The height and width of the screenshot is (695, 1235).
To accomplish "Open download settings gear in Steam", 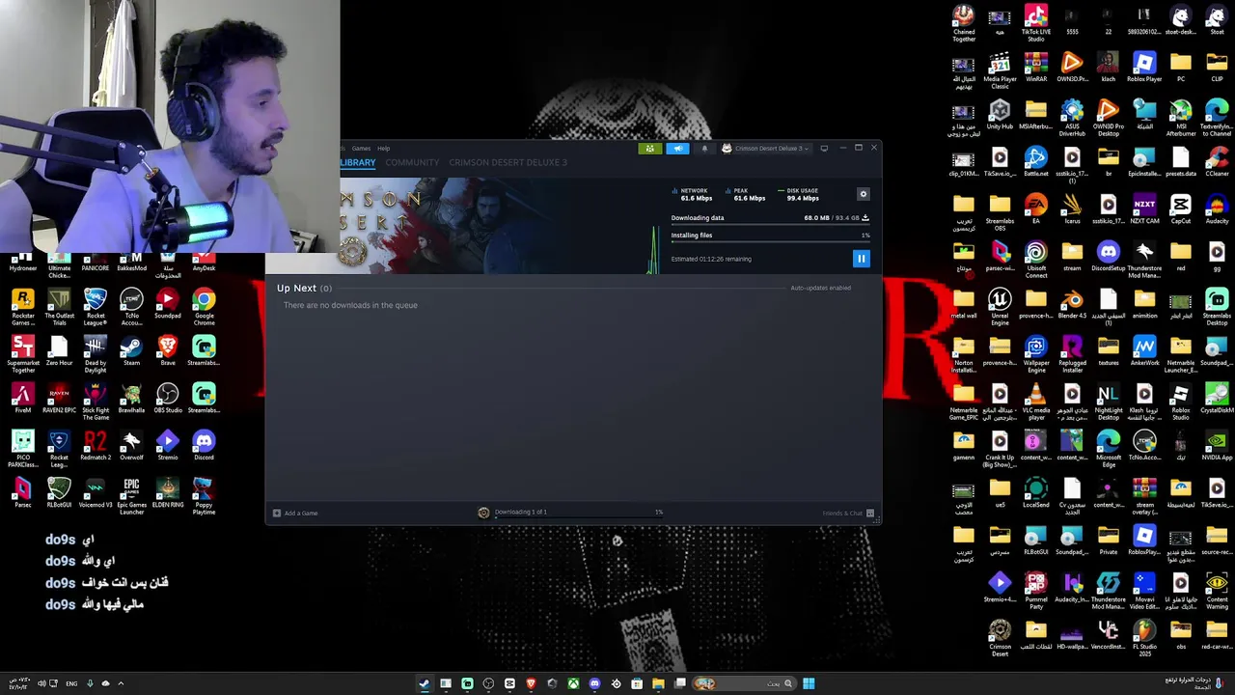I will point(864,194).
